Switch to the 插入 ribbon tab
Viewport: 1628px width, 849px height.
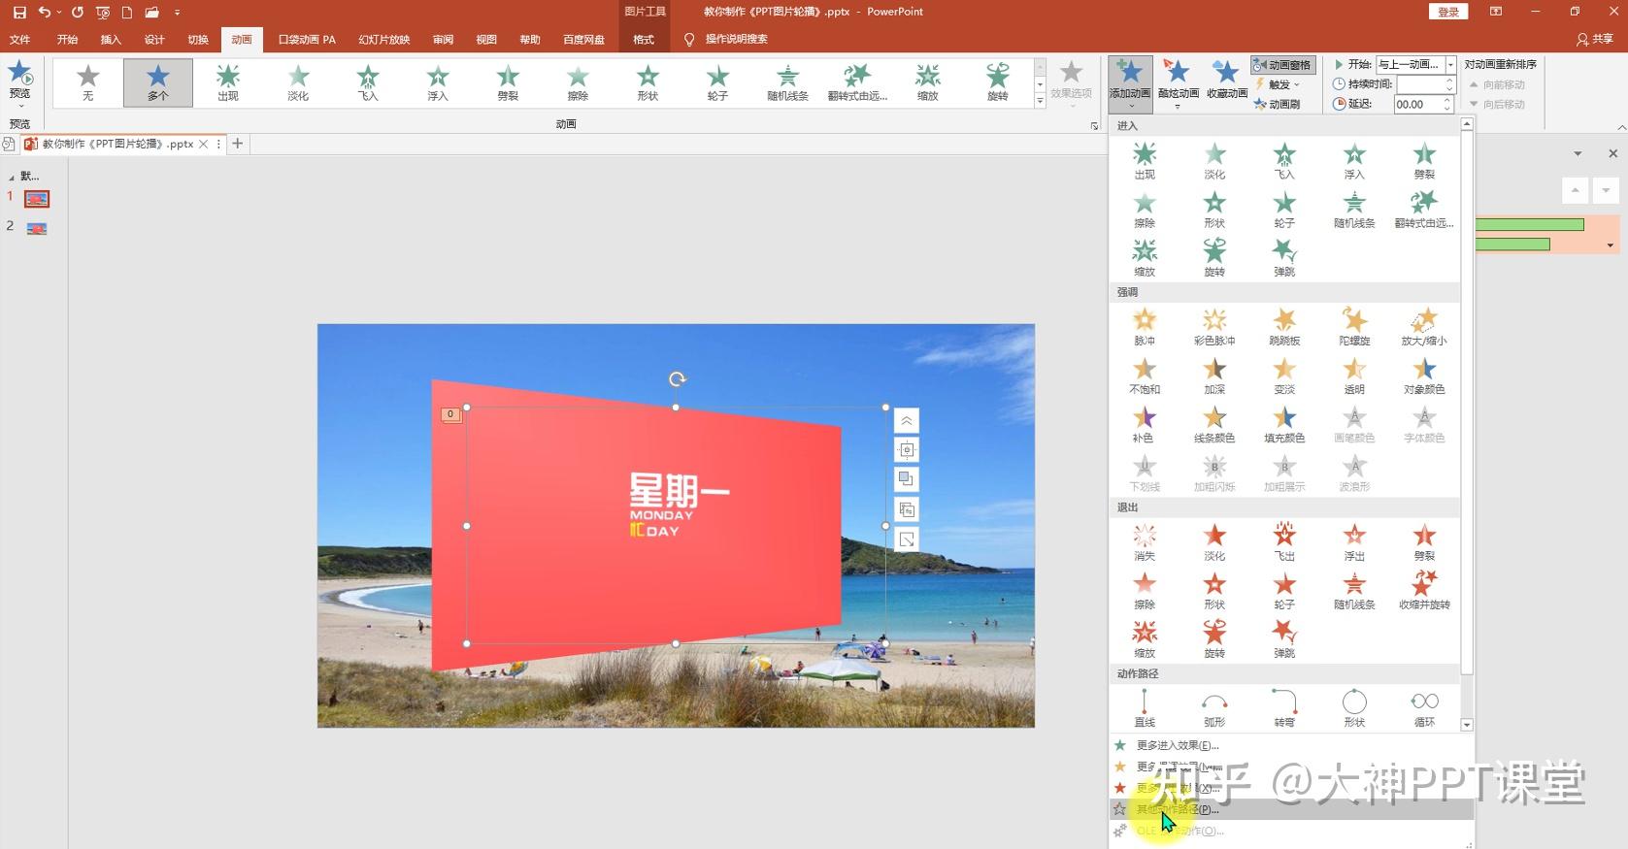pos(111,40)
